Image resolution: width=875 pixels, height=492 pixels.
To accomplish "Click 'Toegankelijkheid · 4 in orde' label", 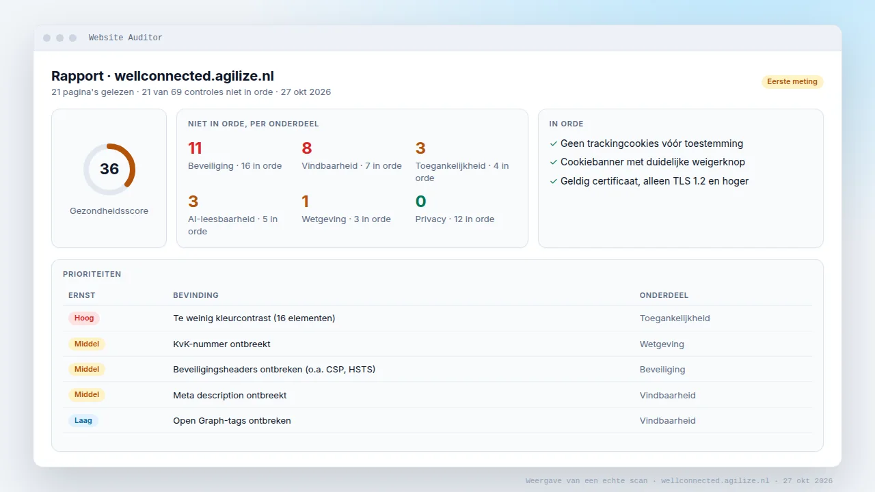I will click(462, 172).
